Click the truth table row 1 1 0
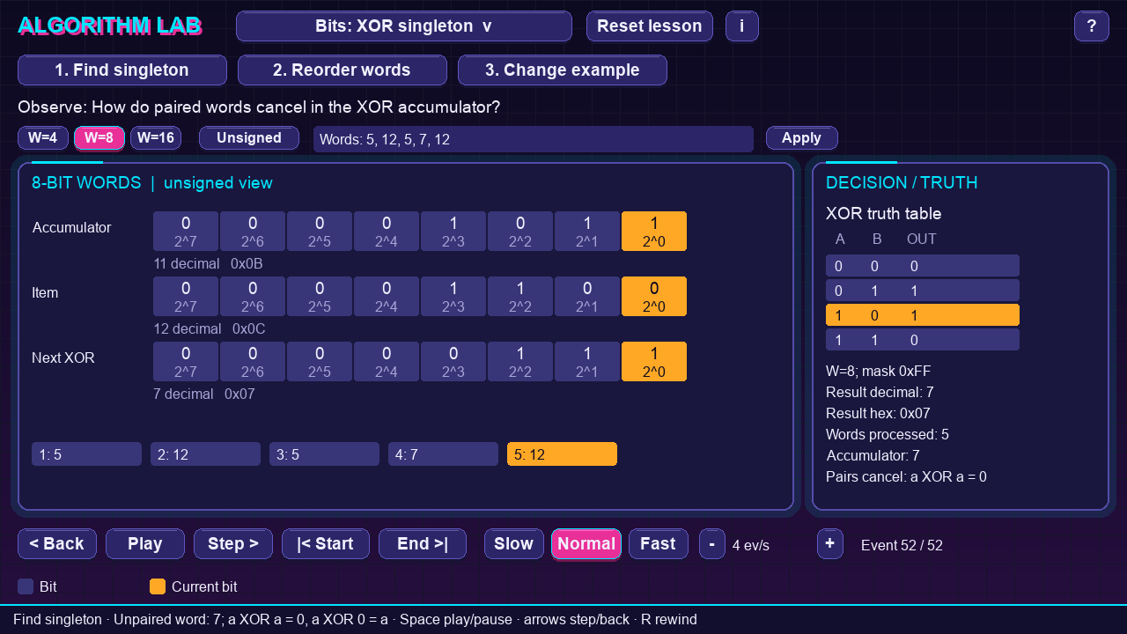Screen dimensions: 1127x634 [923, 340]
